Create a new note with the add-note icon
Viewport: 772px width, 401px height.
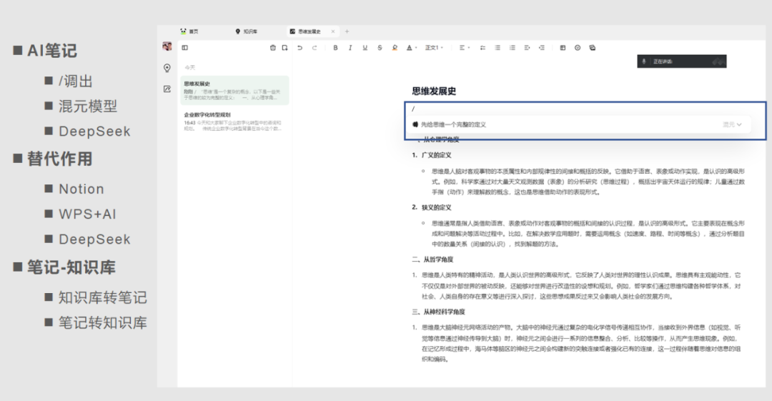(284, 48)
